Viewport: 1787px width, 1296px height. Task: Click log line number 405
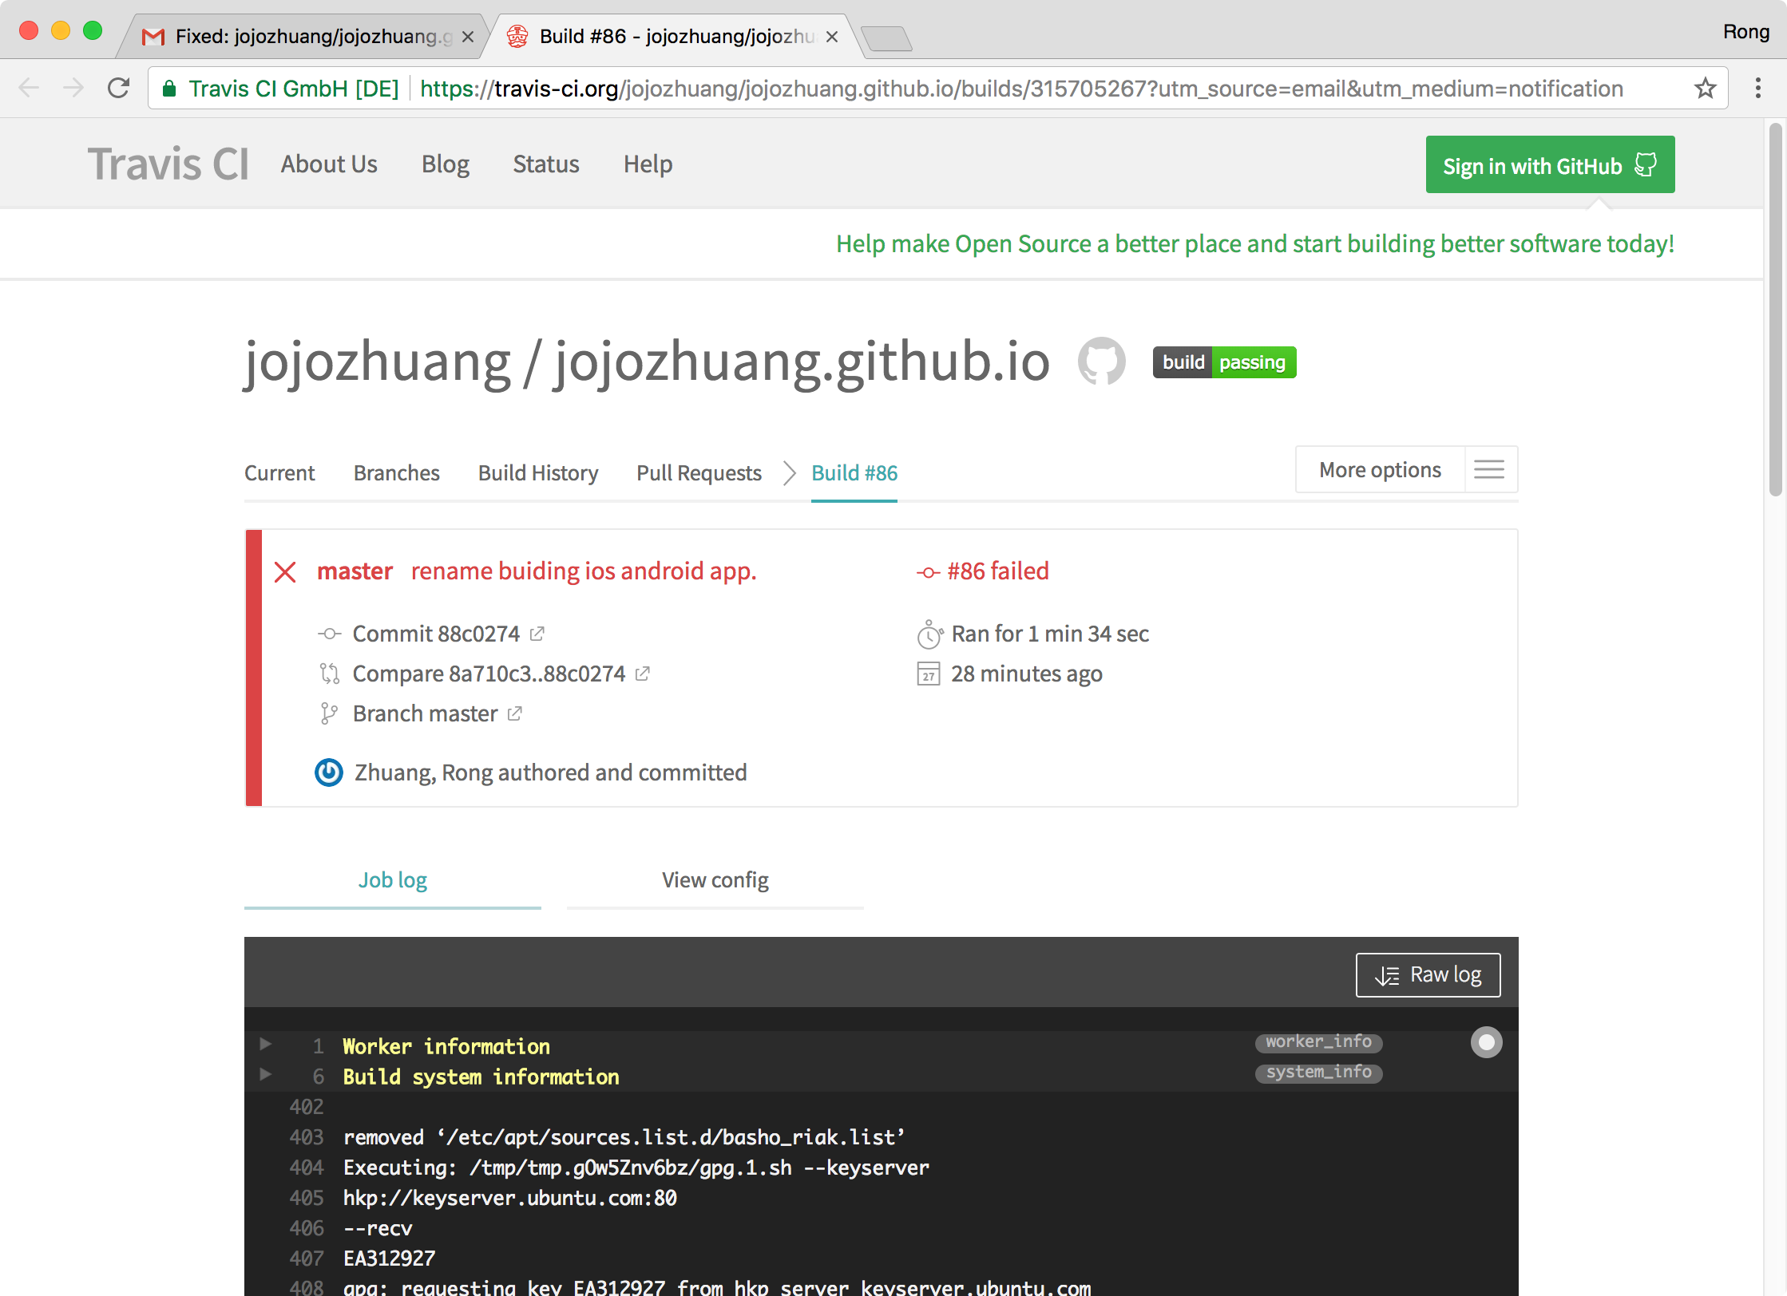click(x=307, y=1198)
